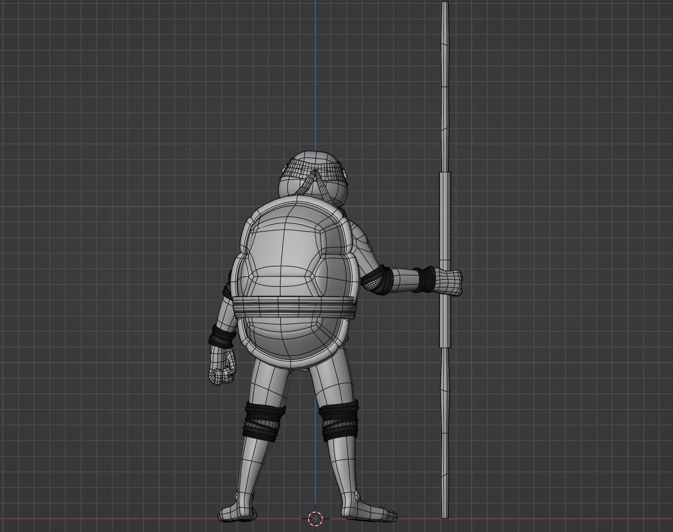This screenshot has width=673, height=532.
Task: Select the turtle shell on the back
Action: pos(296,283)
